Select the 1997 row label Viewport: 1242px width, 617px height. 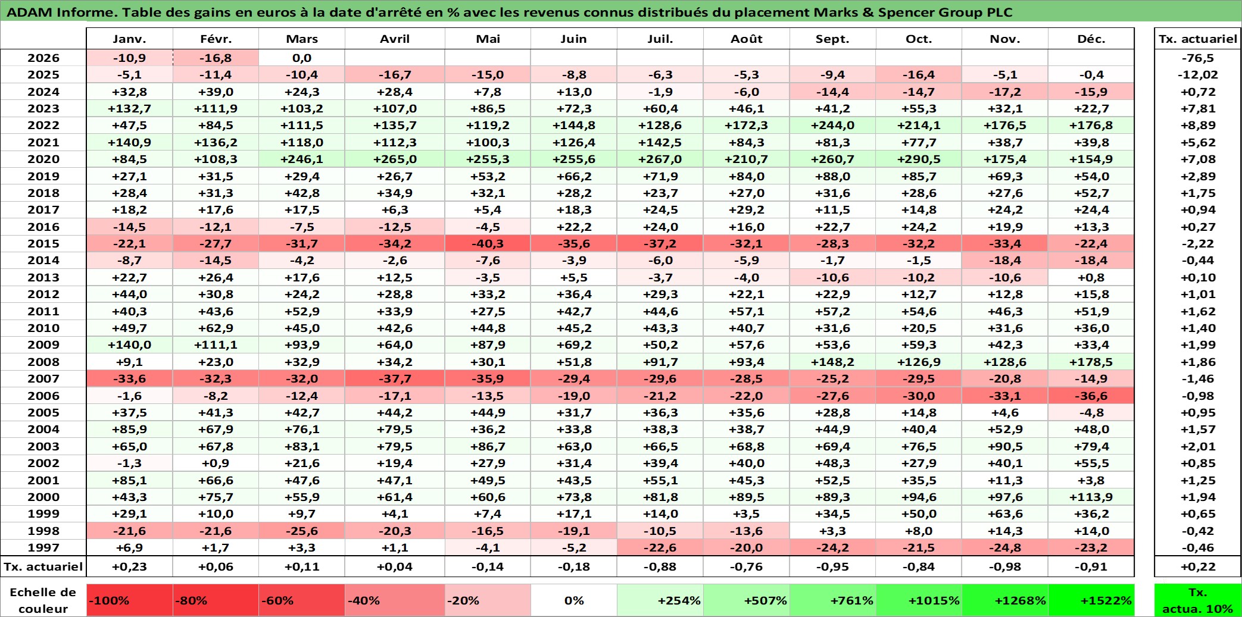43,547
